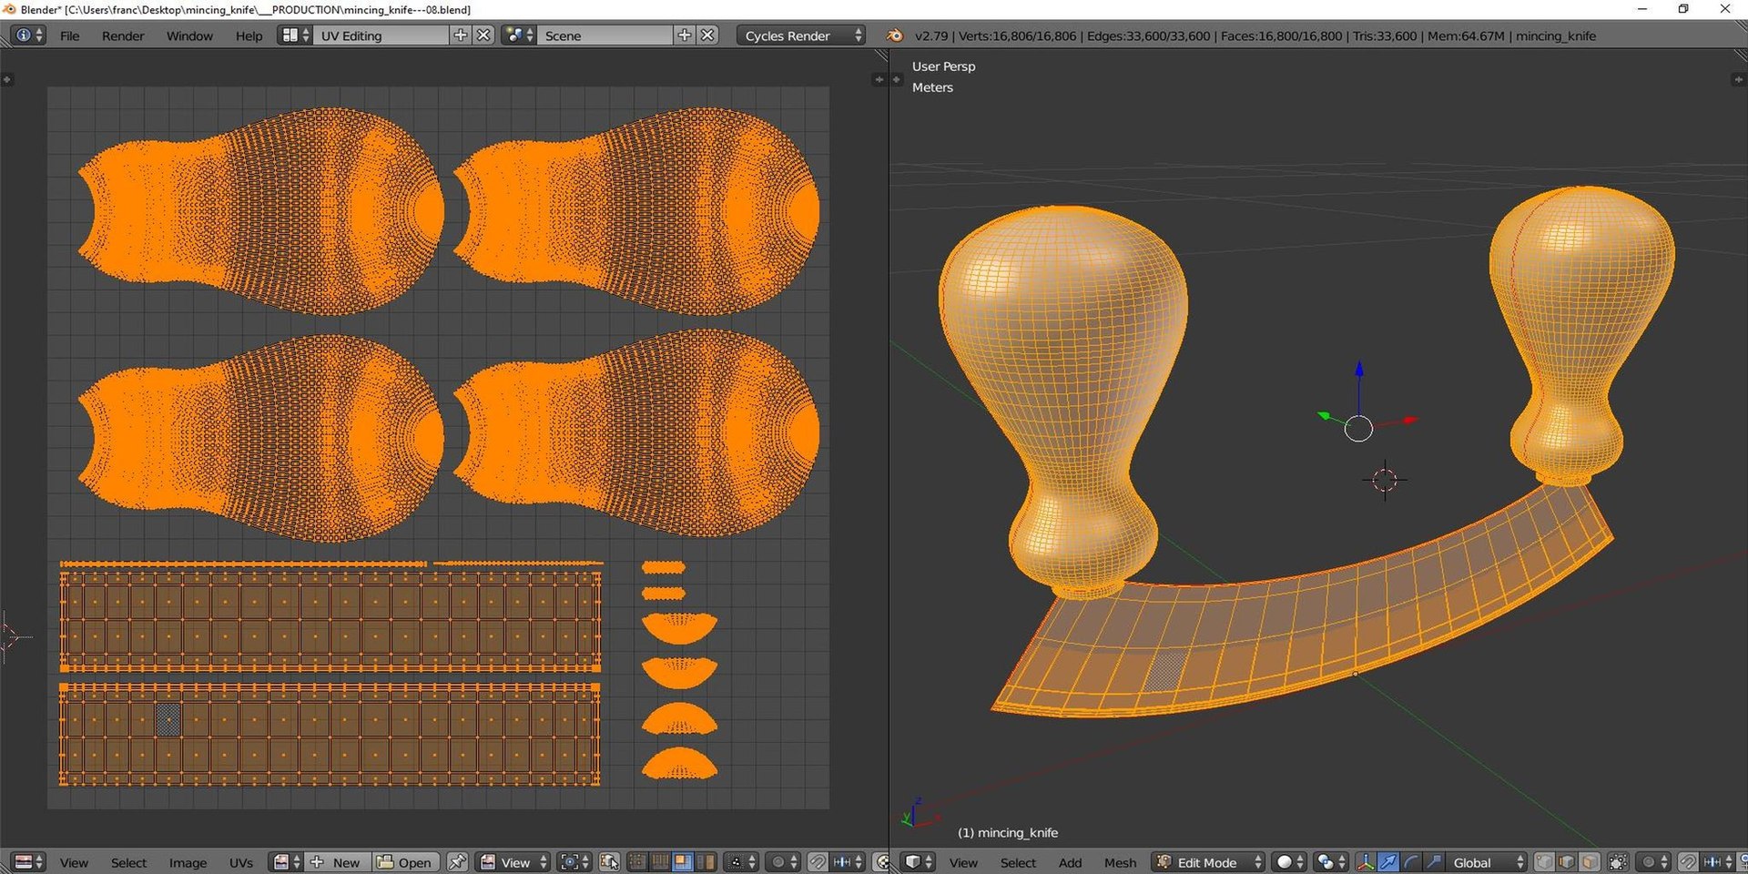The width and height of the screenshot is (1748, 874).
Task: Switch to mesh edge select mode
Action: click(1567, 862)
